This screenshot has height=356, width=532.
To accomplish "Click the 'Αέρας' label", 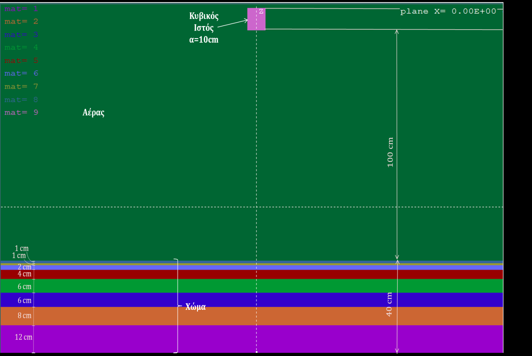I will coord(93,112).
